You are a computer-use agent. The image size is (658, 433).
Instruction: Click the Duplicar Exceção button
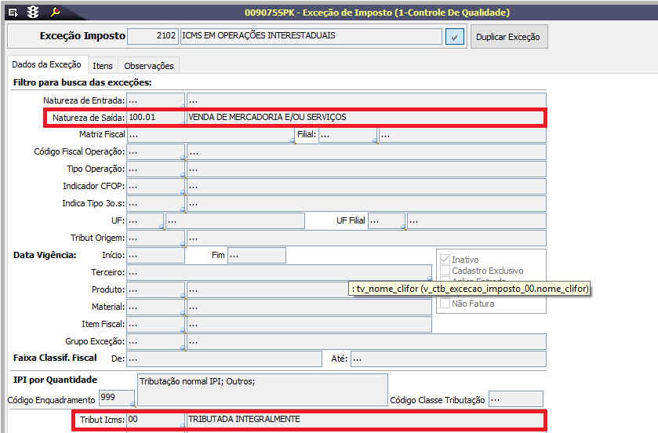pyautogui.click(x=509, y=37)
